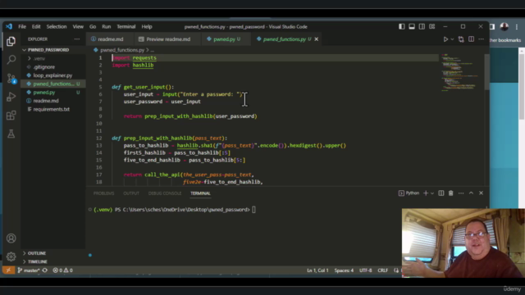This screenshot has width=525, height=295.
Task: Switch to the Debug Console tab
Action: click(165, 193)
